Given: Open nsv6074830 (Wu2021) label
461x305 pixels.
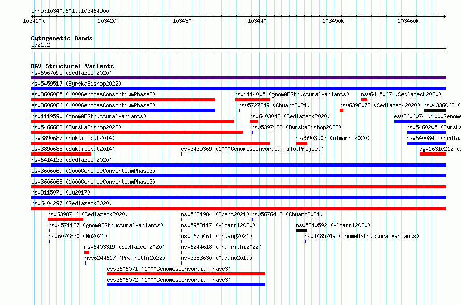Looking at the screenshot, I should 78,236.
